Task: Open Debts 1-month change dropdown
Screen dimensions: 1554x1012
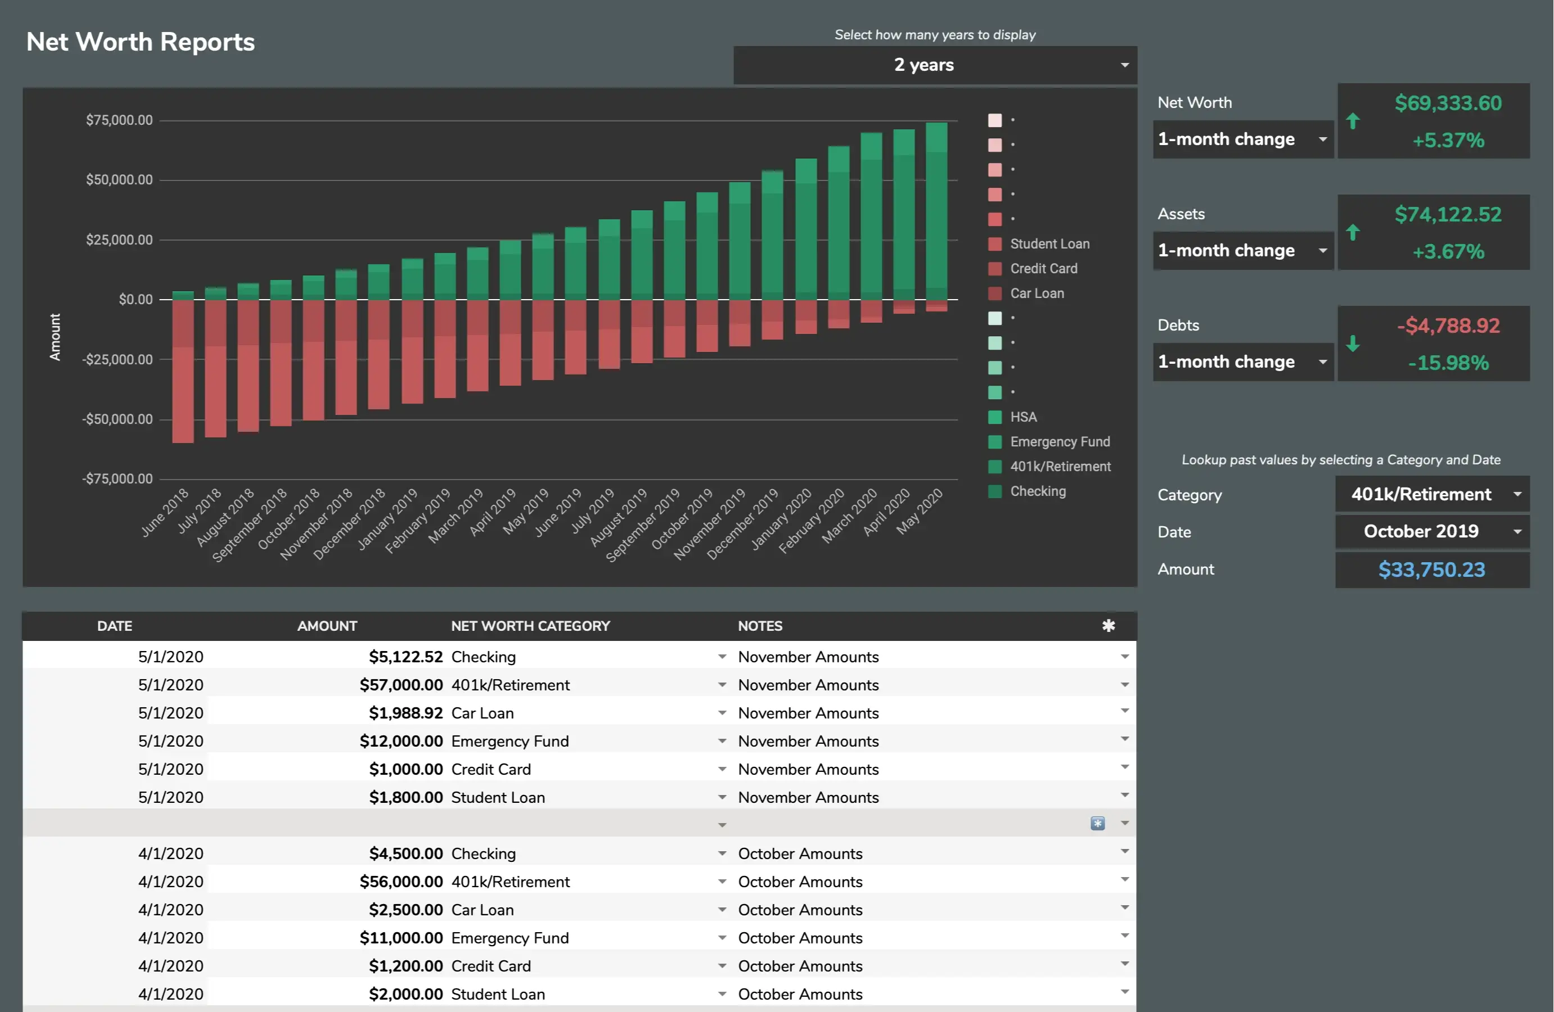Action: 1243,362
